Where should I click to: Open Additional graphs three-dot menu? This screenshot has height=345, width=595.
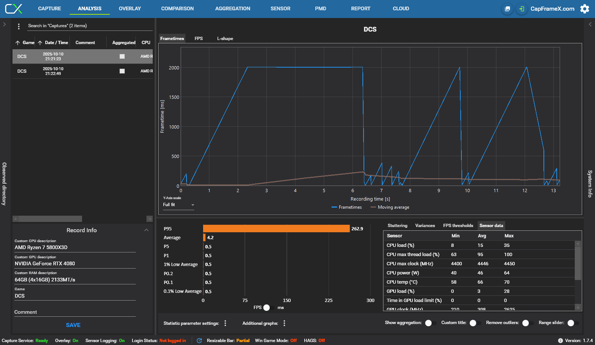(284, 323)
